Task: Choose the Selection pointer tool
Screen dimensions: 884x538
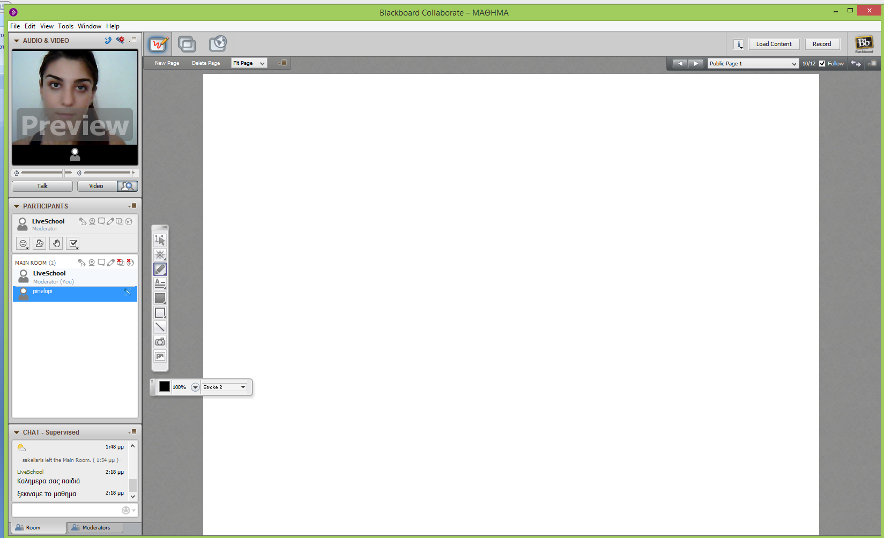Action: coord(160,240)
